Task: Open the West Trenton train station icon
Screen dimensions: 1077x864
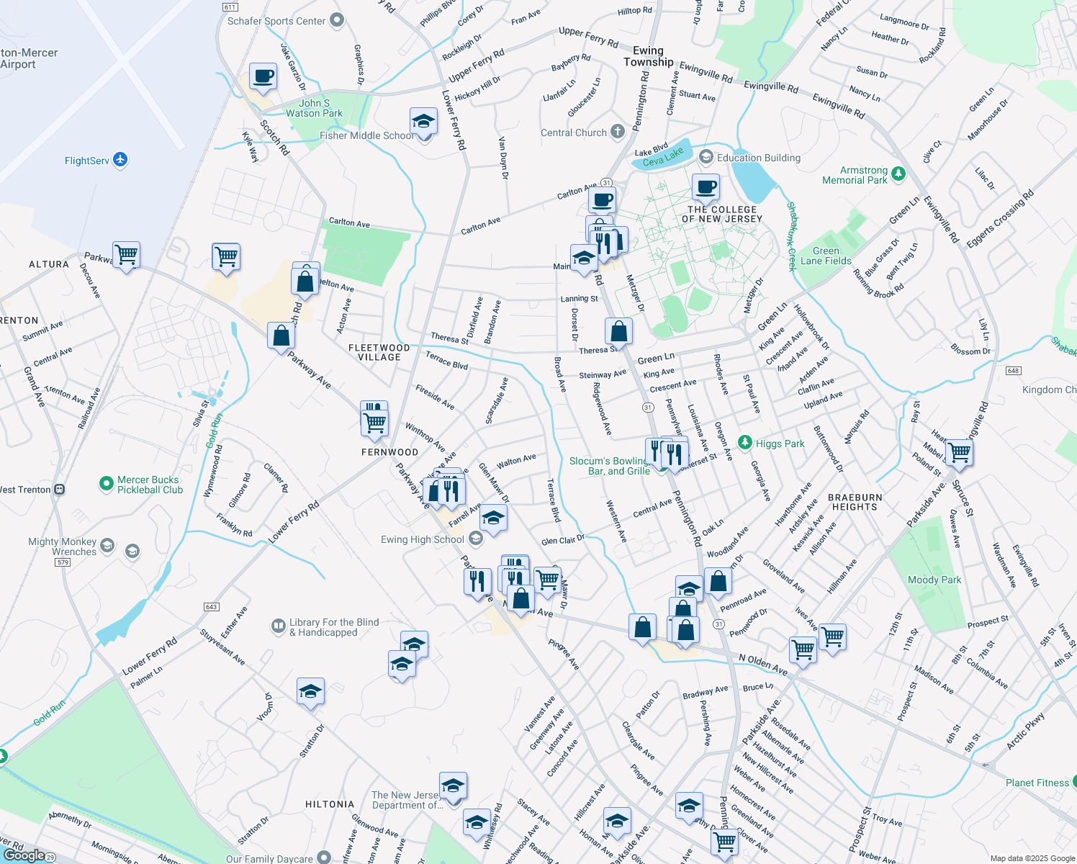Action: click(x=60, y=490)
